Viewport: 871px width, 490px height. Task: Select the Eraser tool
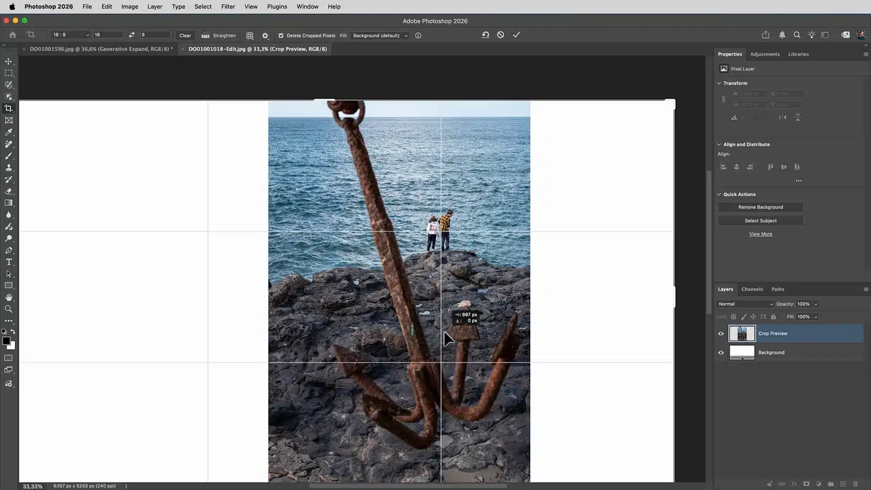[9, 191]
